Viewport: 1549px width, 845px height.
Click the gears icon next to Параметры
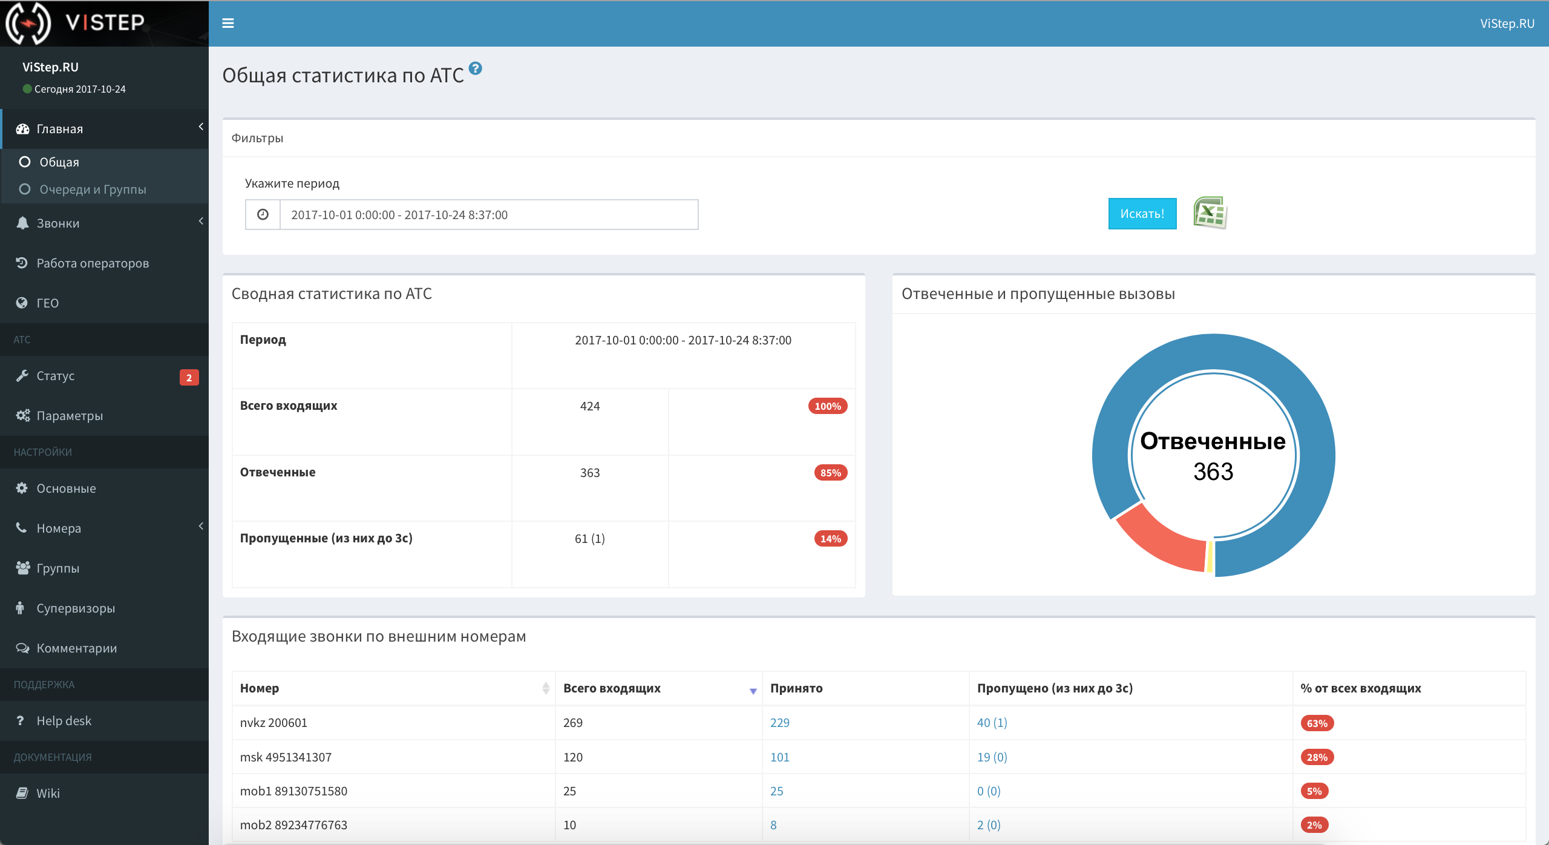[x=23, y=415]
